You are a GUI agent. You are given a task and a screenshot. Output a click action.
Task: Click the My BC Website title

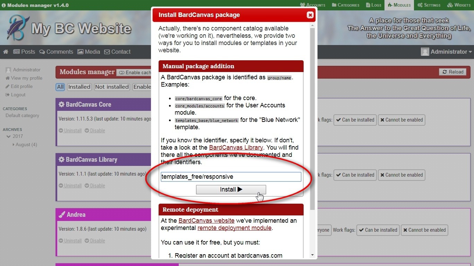pyautogui.click(x=81, y=28)
